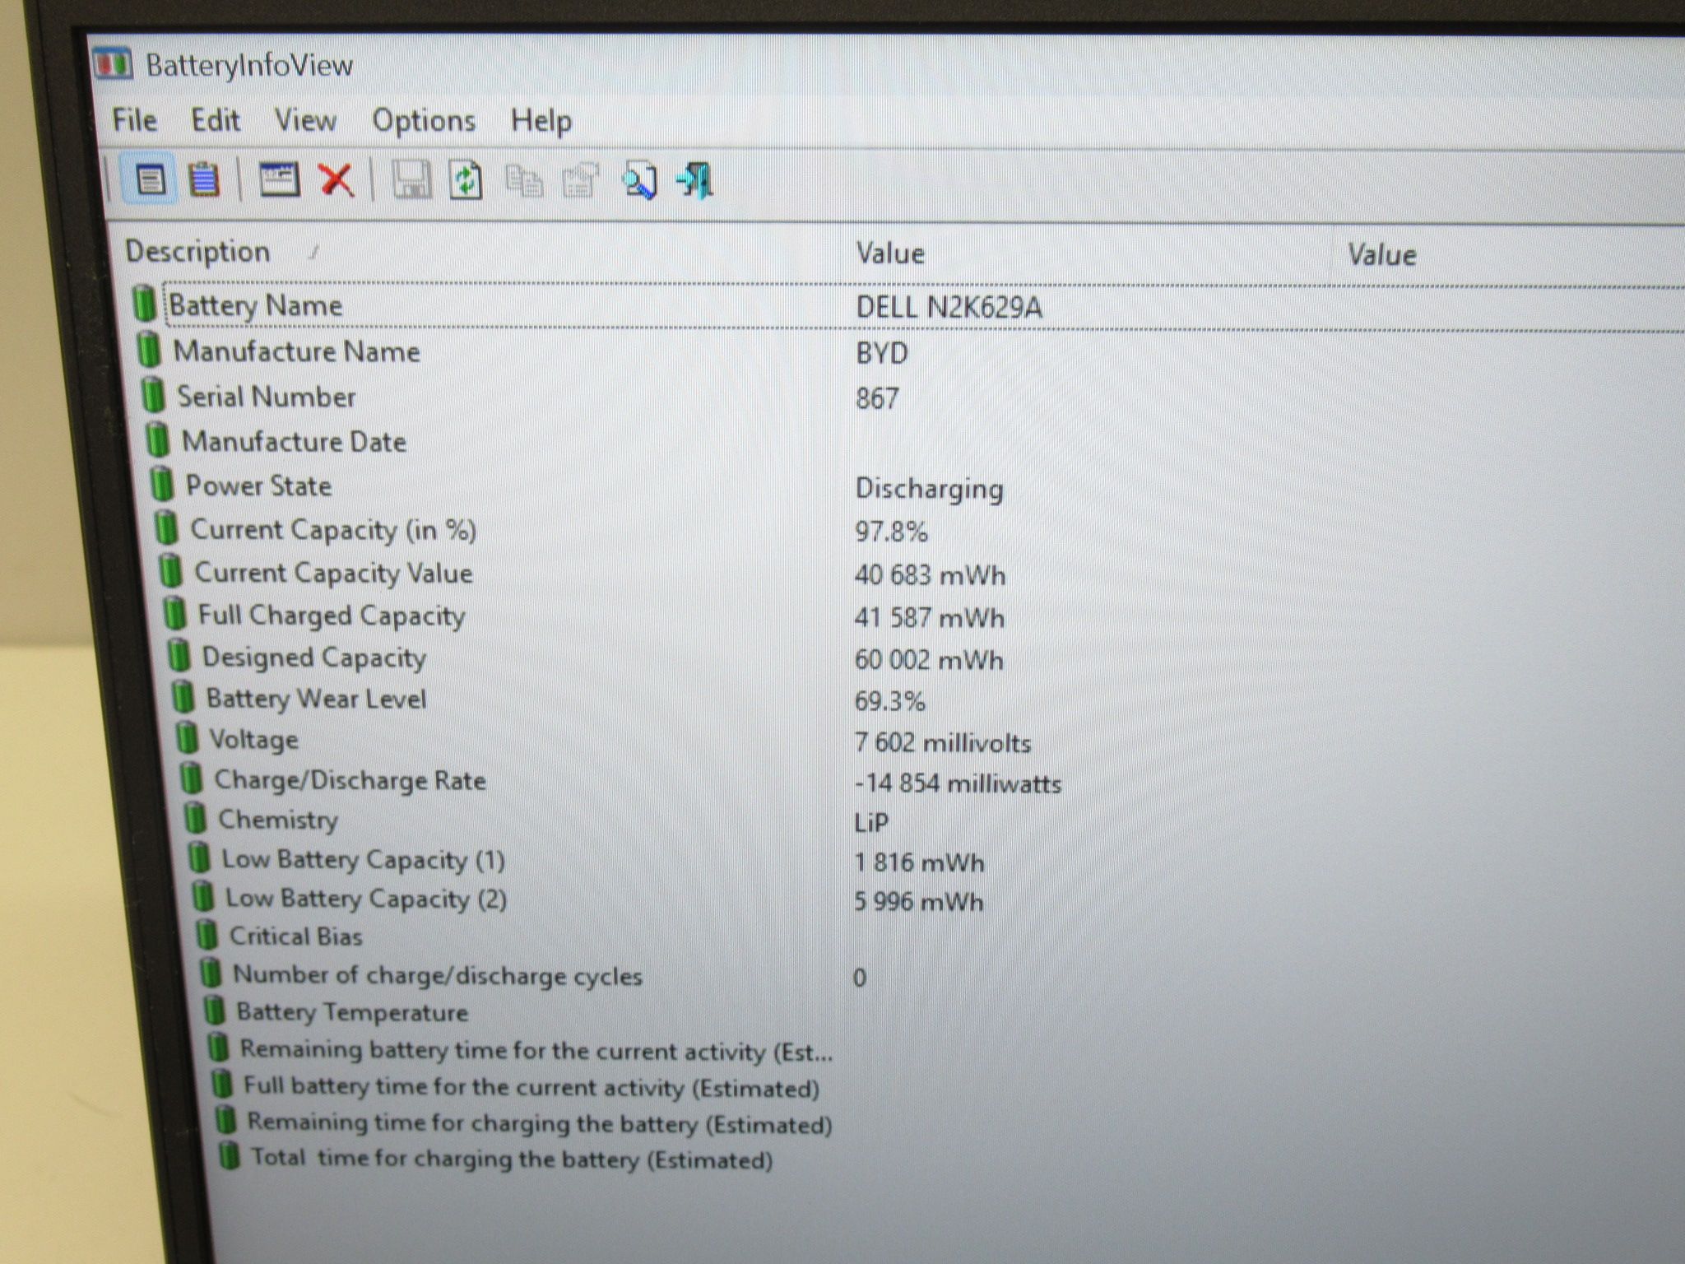Click the Copy Selected Items toolbar icon
The image size is (1685, 1264).
click(523, 181)
